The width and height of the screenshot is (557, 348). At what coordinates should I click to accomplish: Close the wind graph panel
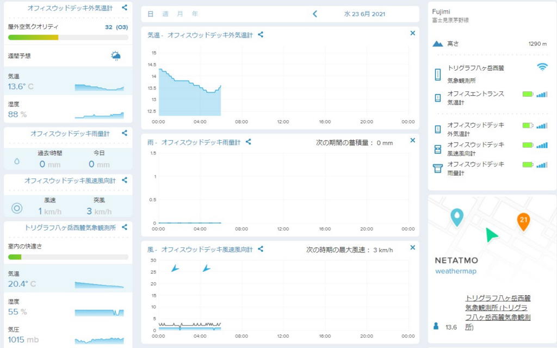coord(412,248)
